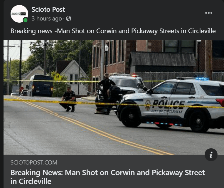This screenshot has width=224, height=188.
Task: Select the post caption about Corwin and Pickaway Streets
Action: coord(113,31)
